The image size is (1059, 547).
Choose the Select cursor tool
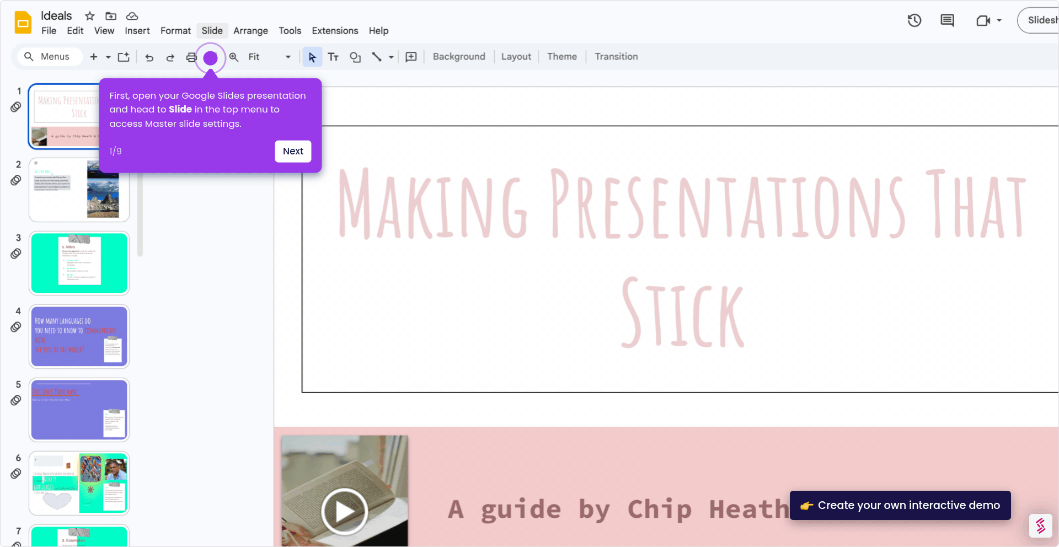click(312, 57)
